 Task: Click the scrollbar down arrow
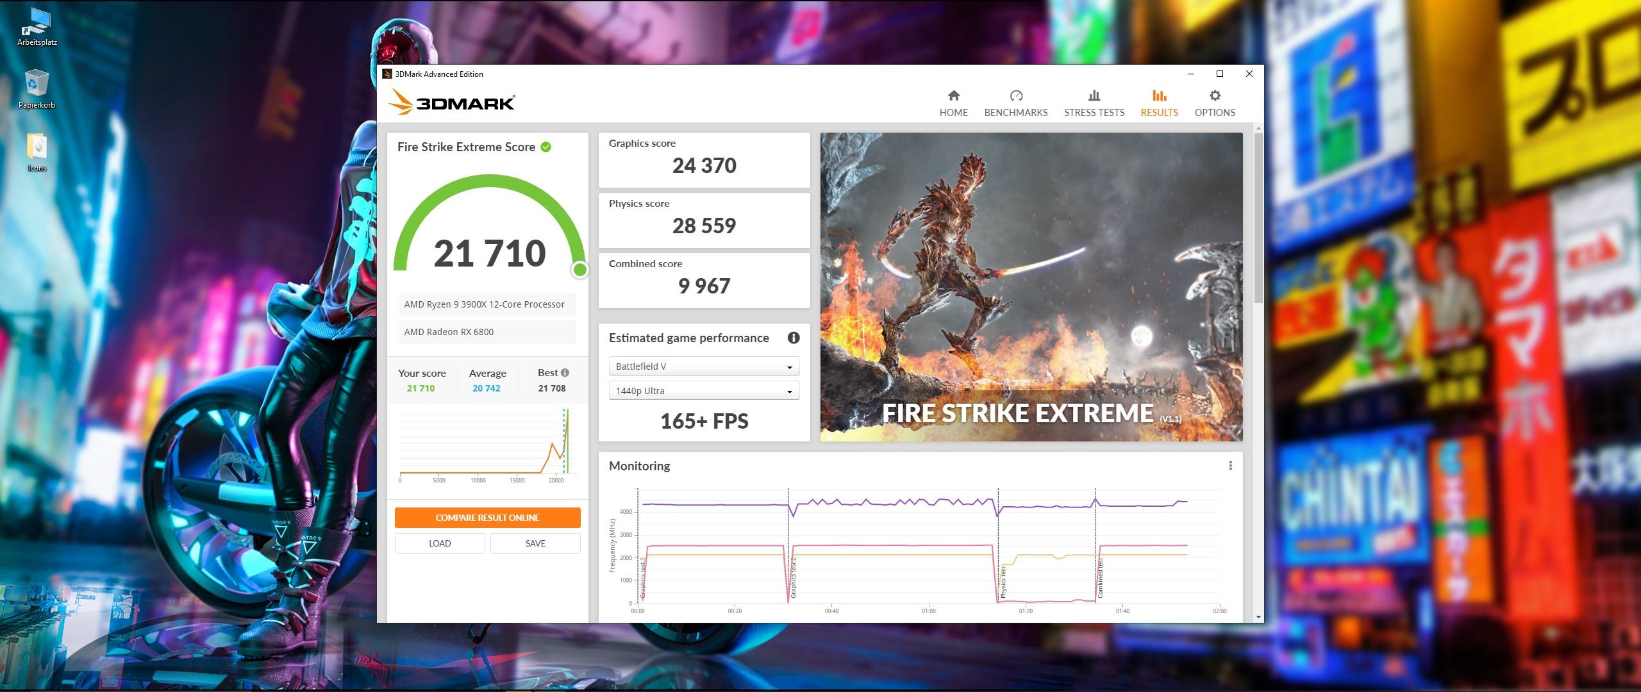click(1258, 617)
